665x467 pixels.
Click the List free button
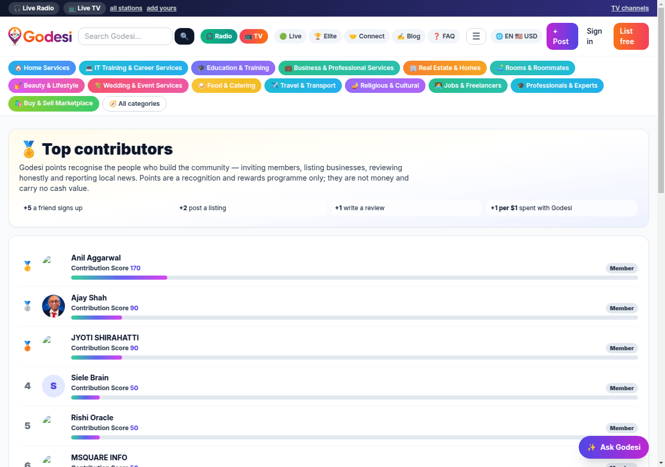(631, 36)
